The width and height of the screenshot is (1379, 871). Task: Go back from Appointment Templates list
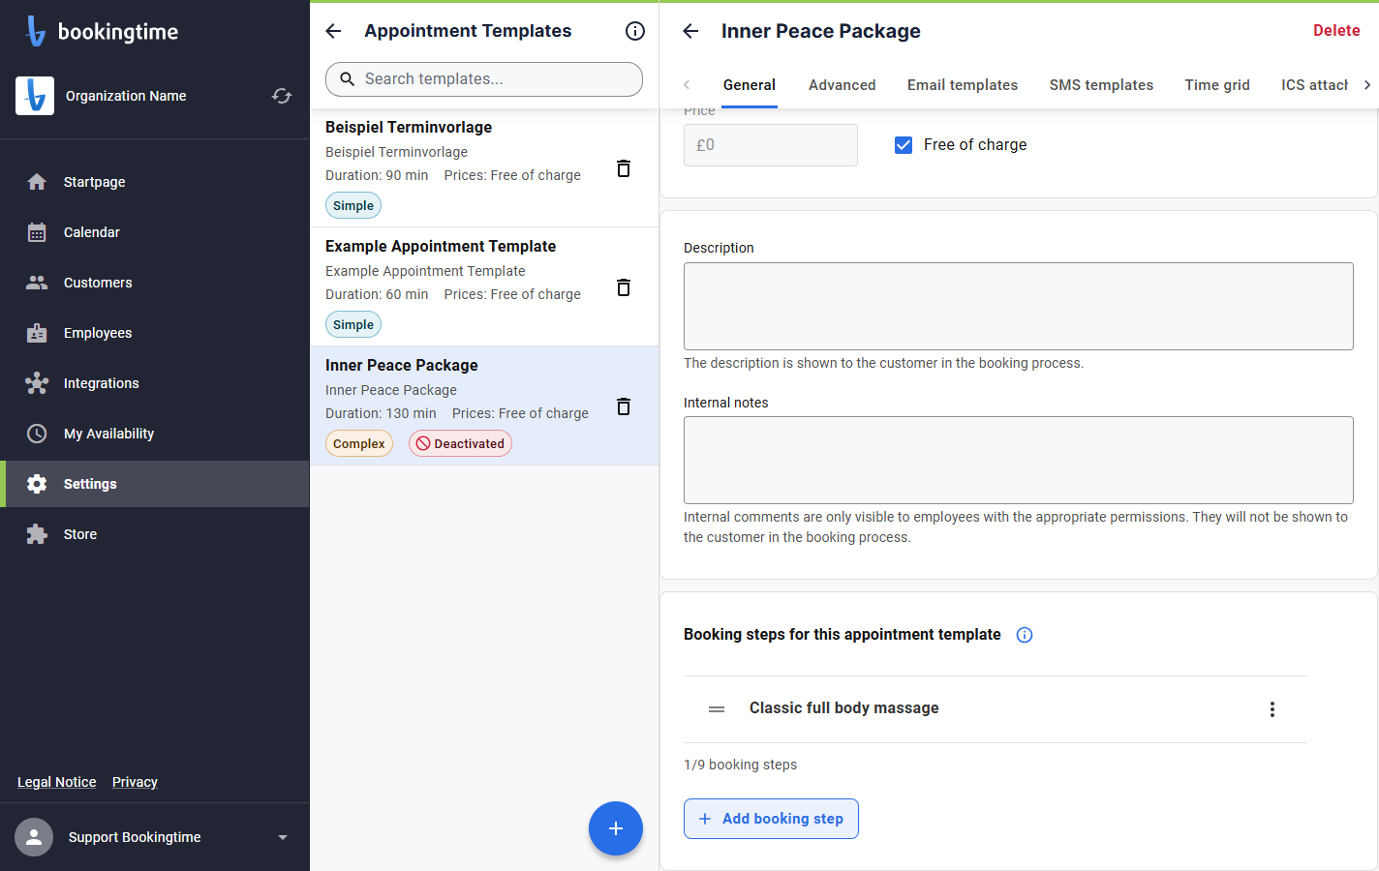[333, 31]
